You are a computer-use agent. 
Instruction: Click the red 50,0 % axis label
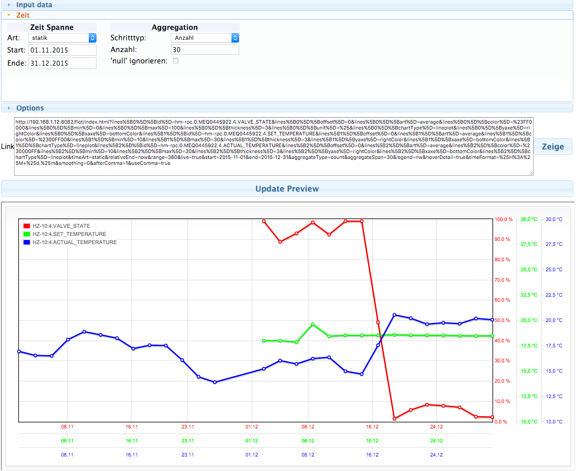click(502, 320)
